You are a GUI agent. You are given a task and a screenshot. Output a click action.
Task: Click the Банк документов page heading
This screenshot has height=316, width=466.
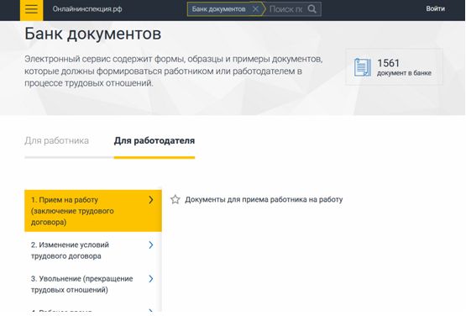click(92, 34)
